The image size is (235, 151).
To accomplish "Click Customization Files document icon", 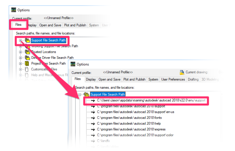I will 27,69.
